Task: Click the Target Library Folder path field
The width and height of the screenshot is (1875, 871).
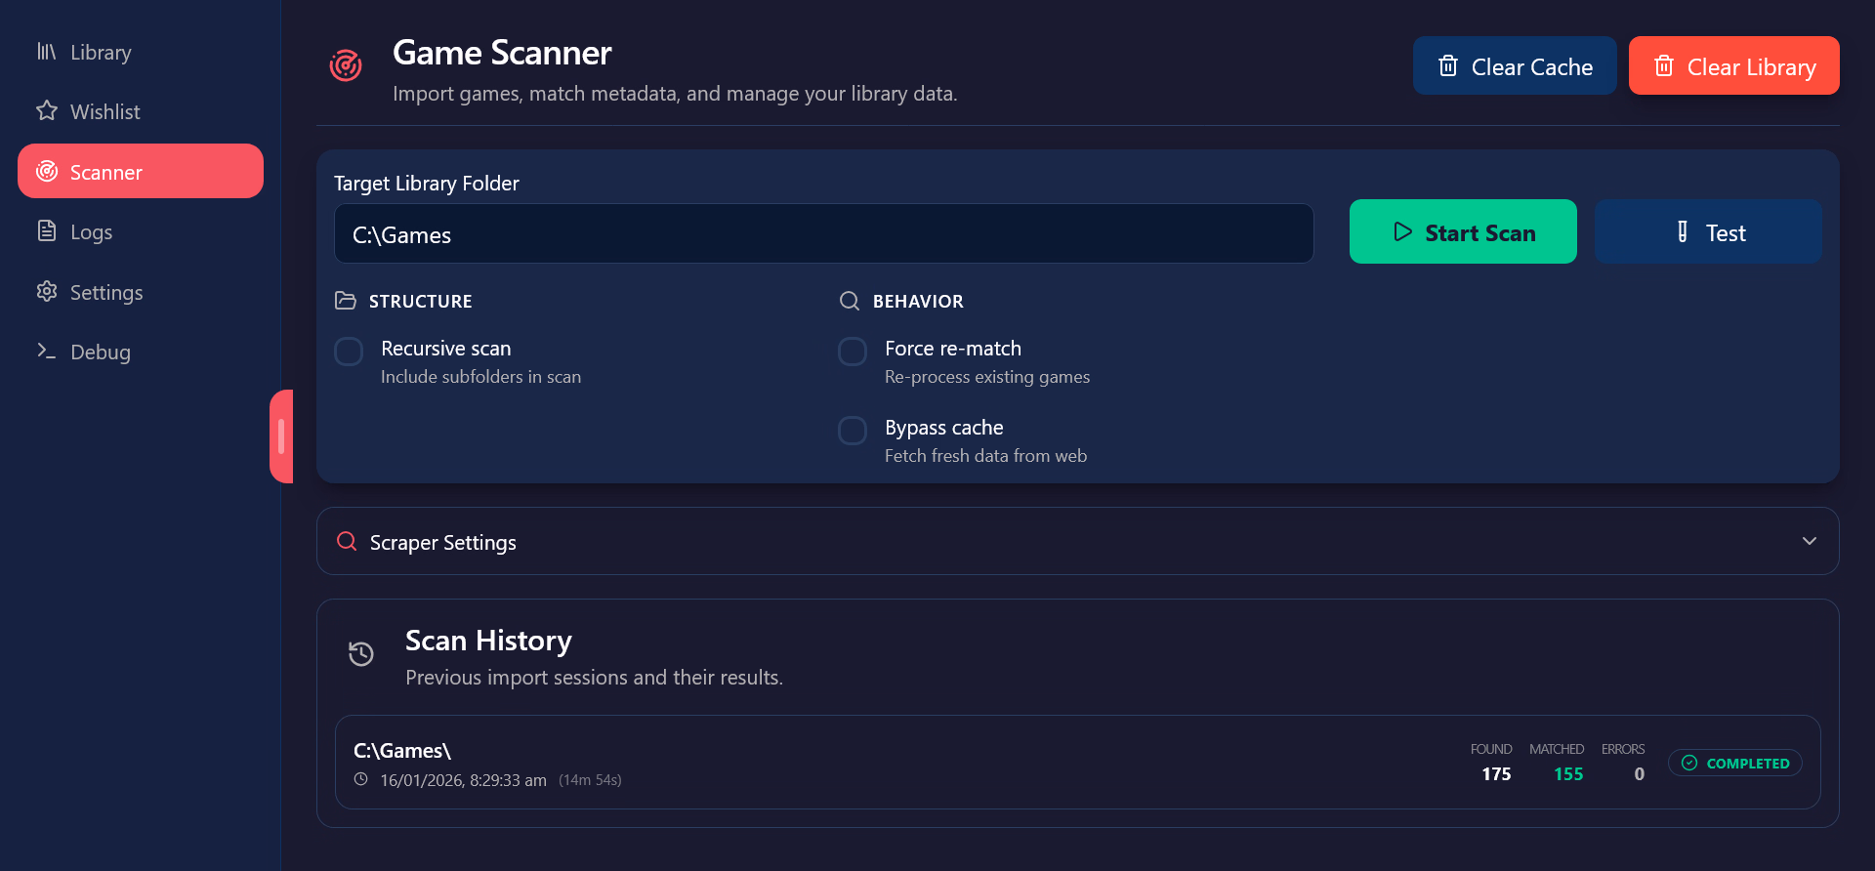Action: (823, 234)
